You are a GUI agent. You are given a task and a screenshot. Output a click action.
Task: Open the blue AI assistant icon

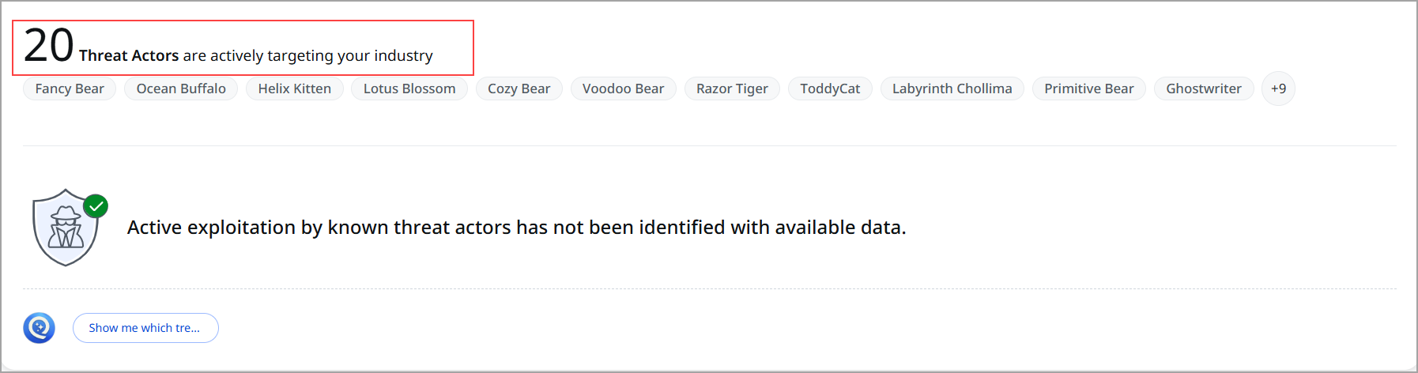coord(39,328)
